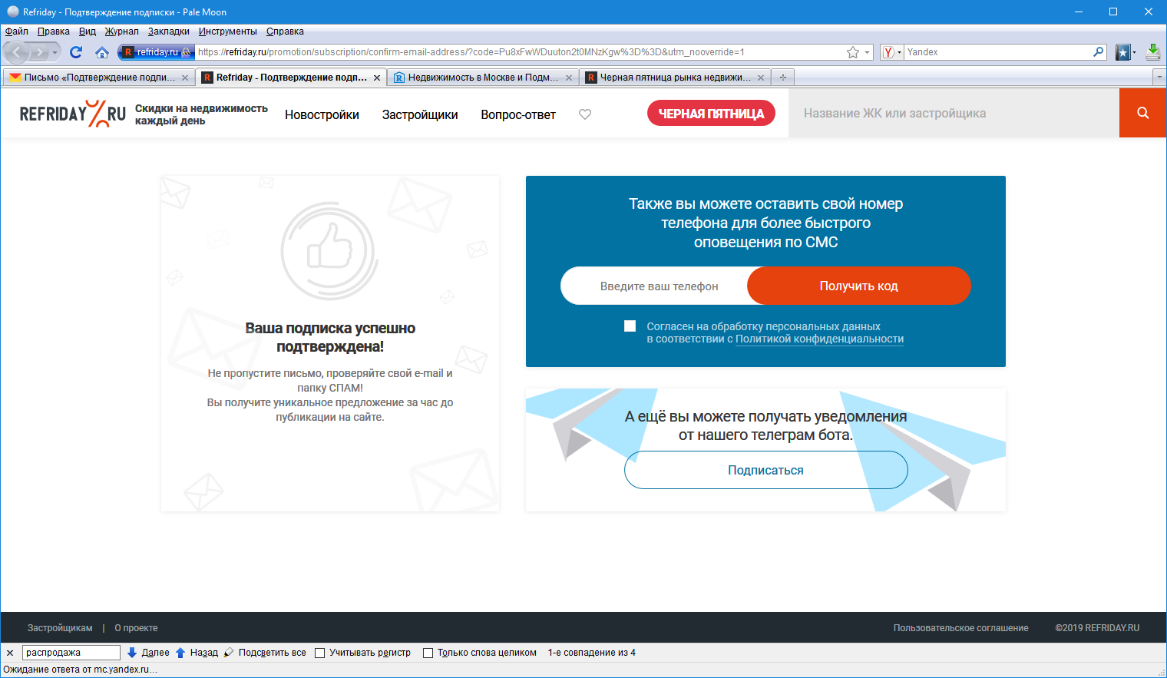Viewport: 1167px width, 678px height.
Task: Open the Правка menu
Action: point(54,31)
